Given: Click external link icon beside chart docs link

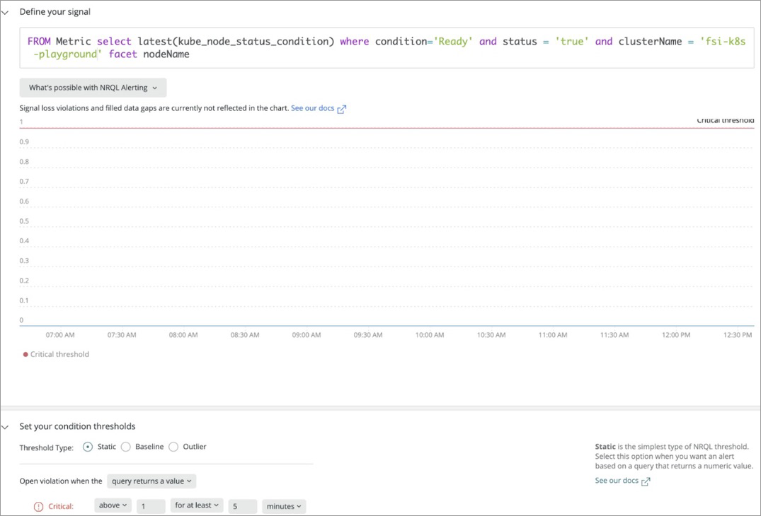Looking at the screenshot, I should (342, 109).
